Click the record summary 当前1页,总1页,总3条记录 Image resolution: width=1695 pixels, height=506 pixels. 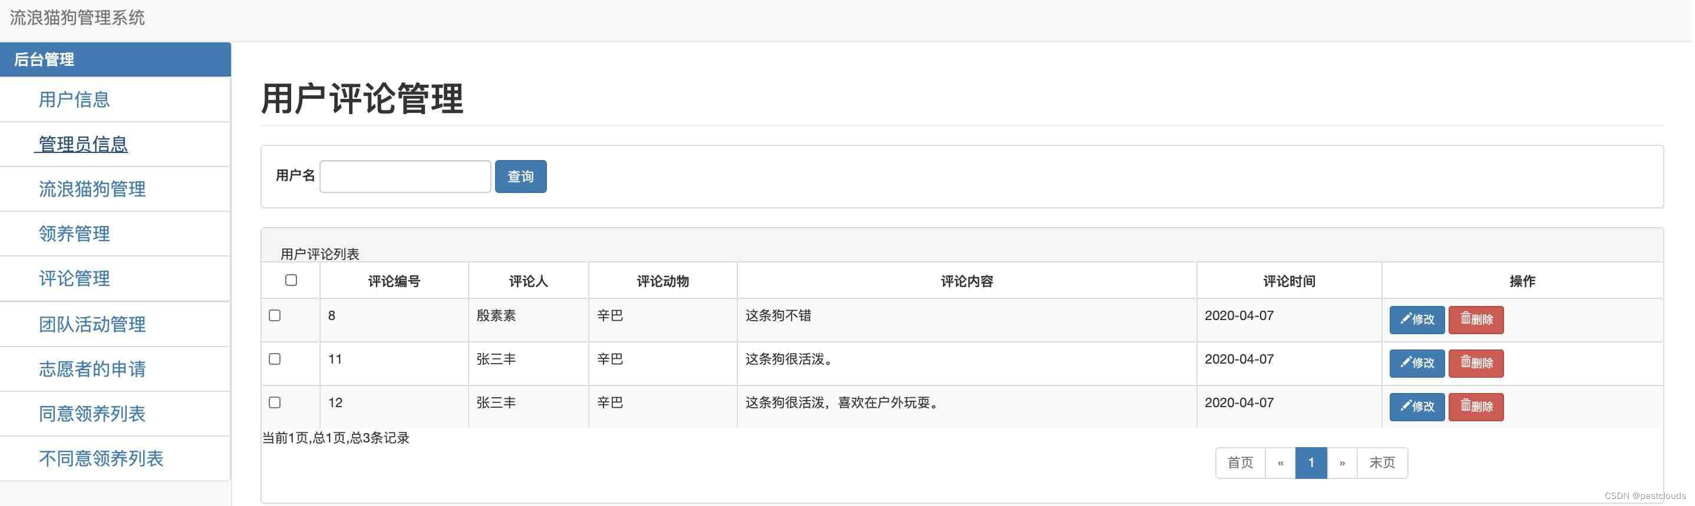(x=337, y=438)
